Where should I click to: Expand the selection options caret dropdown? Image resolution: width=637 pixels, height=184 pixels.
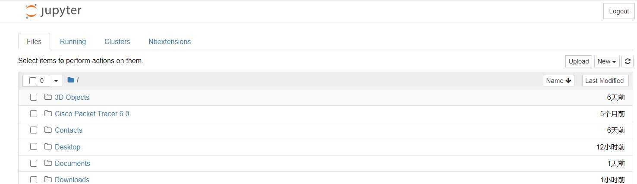point(56,81)
